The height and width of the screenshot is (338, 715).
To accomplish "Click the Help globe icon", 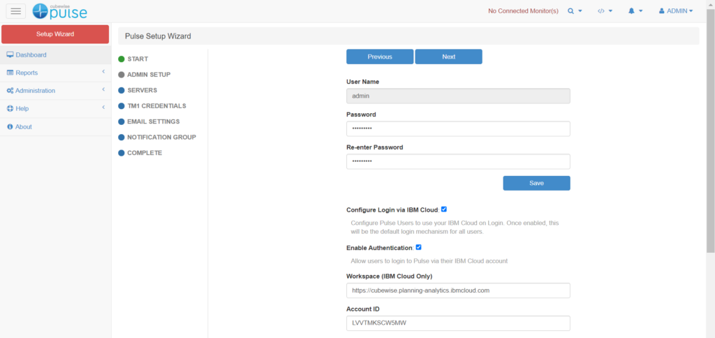I will (10, 108).
